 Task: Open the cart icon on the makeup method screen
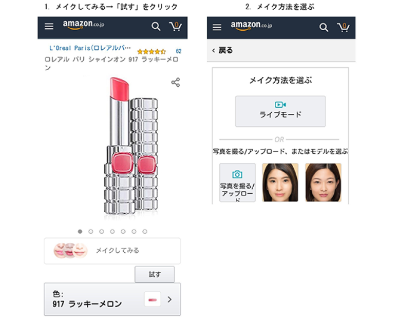(343, 26)
